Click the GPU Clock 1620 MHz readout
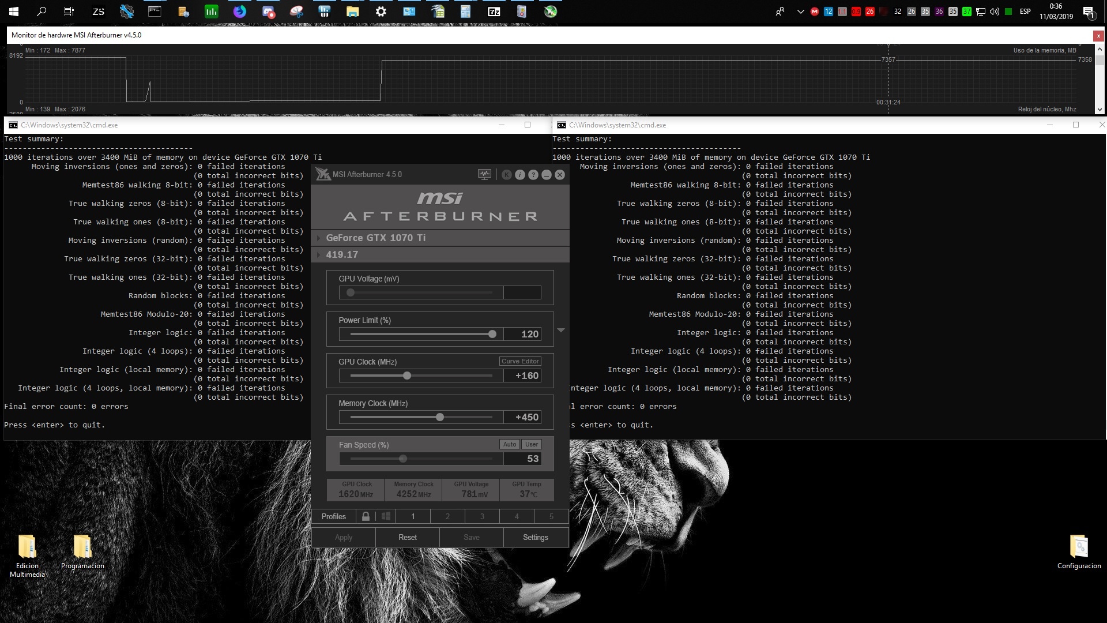 pyautogui.click(x=356, y=490)
